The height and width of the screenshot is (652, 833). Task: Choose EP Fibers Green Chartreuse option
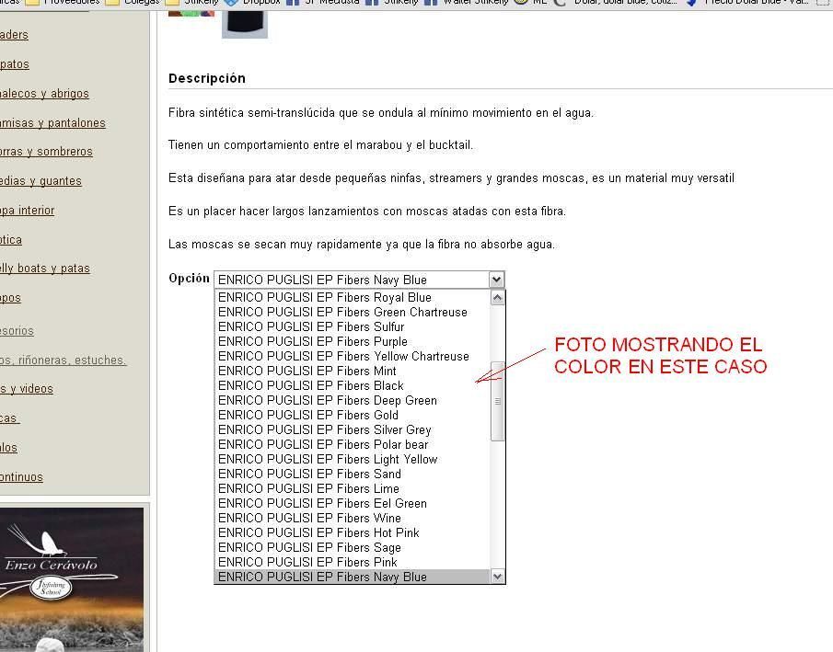click(x=353, y=312)
